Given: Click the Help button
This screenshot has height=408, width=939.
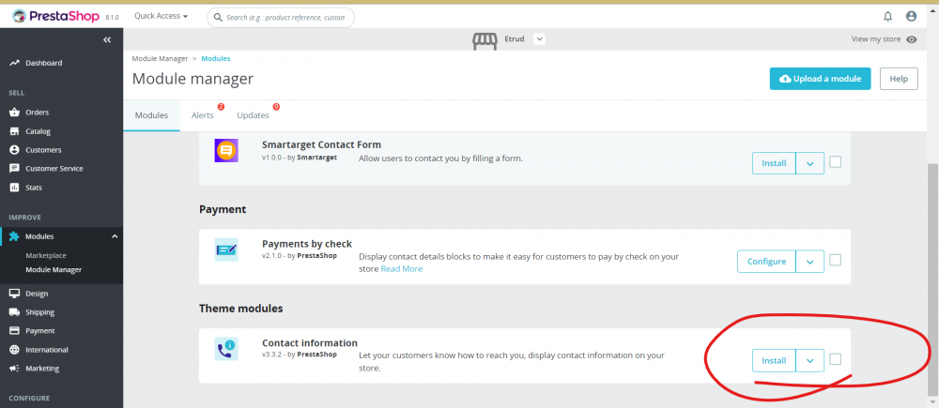Looking at the screenshot, I should click(899, 79).
